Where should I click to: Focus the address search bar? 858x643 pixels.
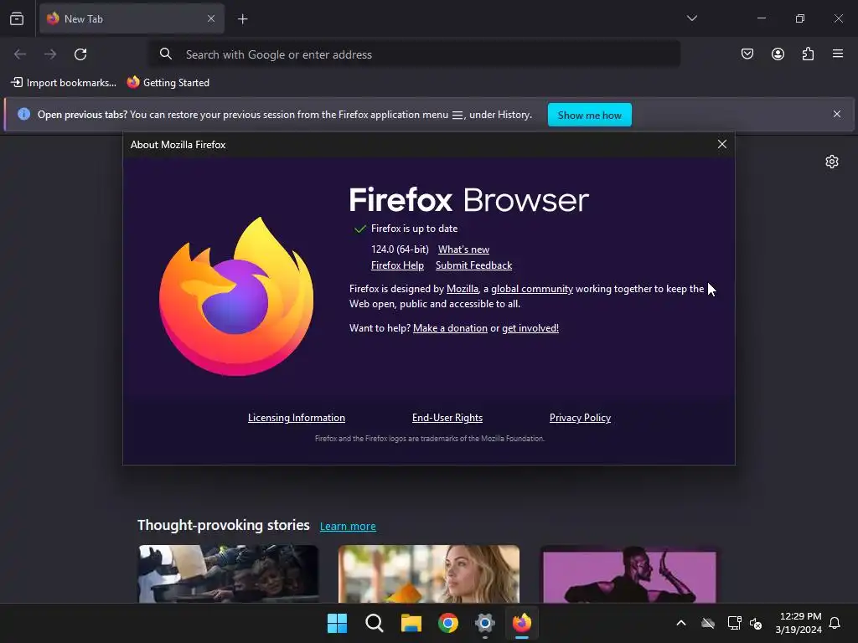415,54
